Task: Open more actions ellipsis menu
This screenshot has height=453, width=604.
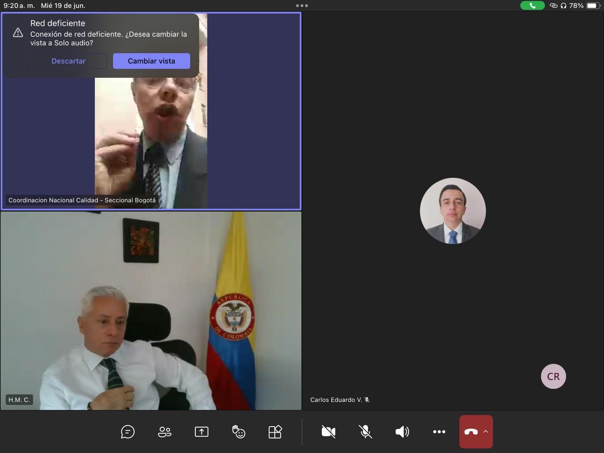Action: 439,432
